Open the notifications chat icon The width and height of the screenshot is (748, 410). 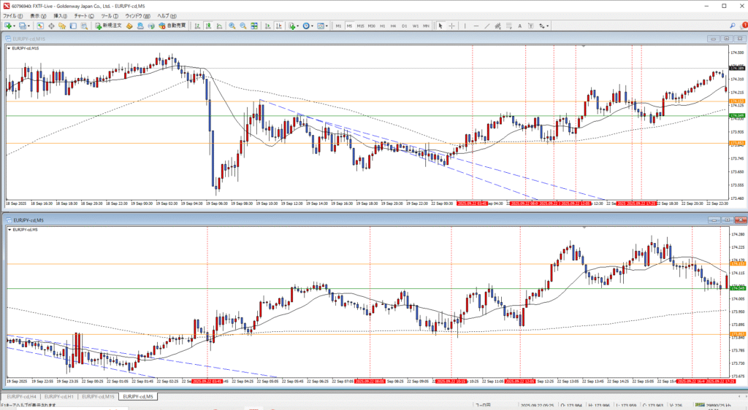coord(743,26)
